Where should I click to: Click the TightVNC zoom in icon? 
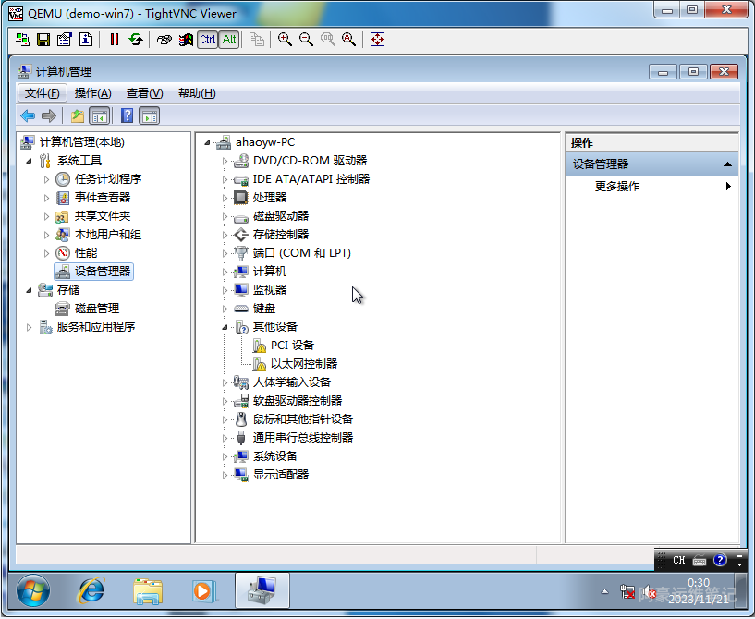285,39
